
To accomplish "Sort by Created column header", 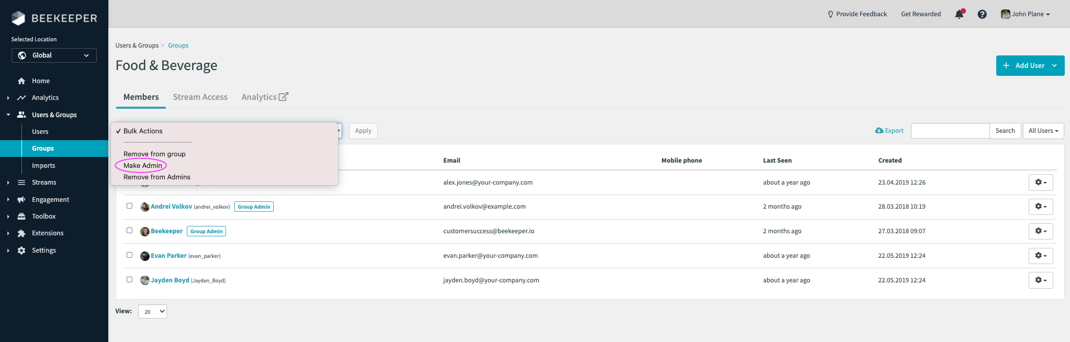I will 890,161.
